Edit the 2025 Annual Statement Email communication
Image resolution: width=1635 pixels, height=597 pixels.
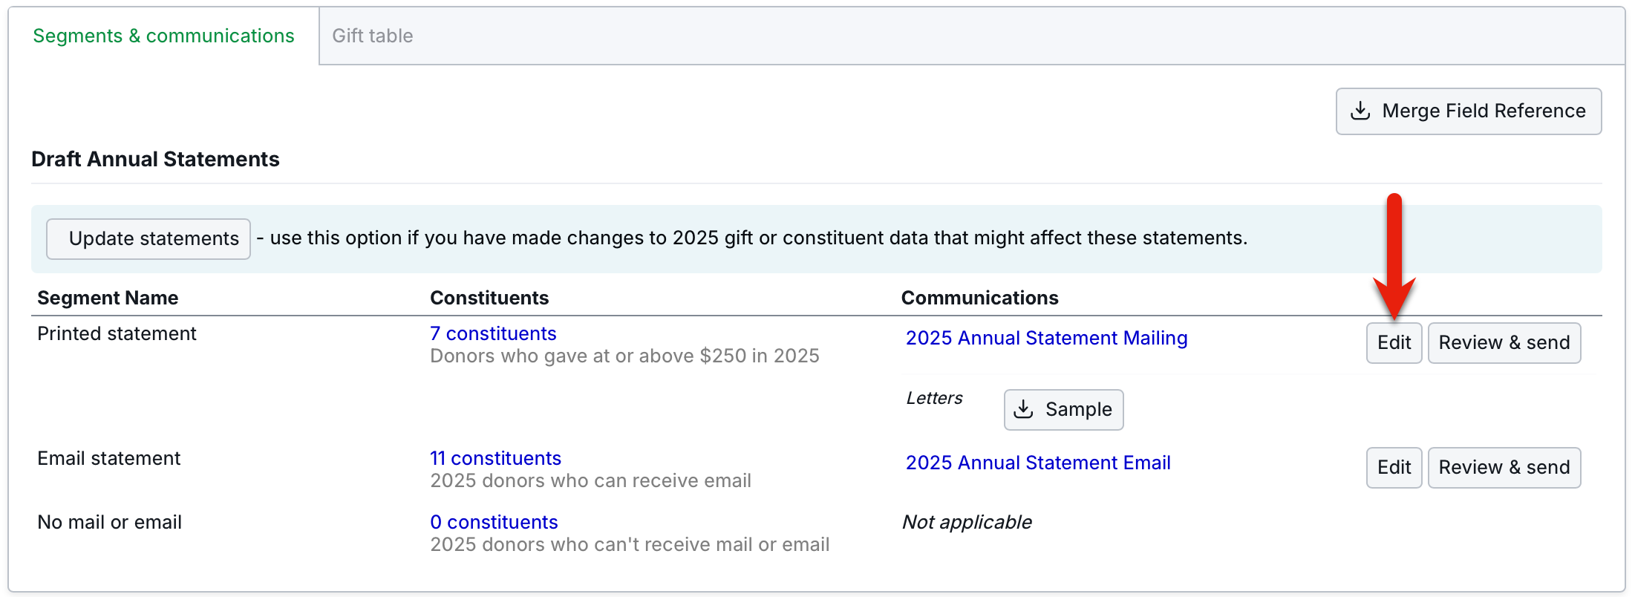(x=1394, y=467)
